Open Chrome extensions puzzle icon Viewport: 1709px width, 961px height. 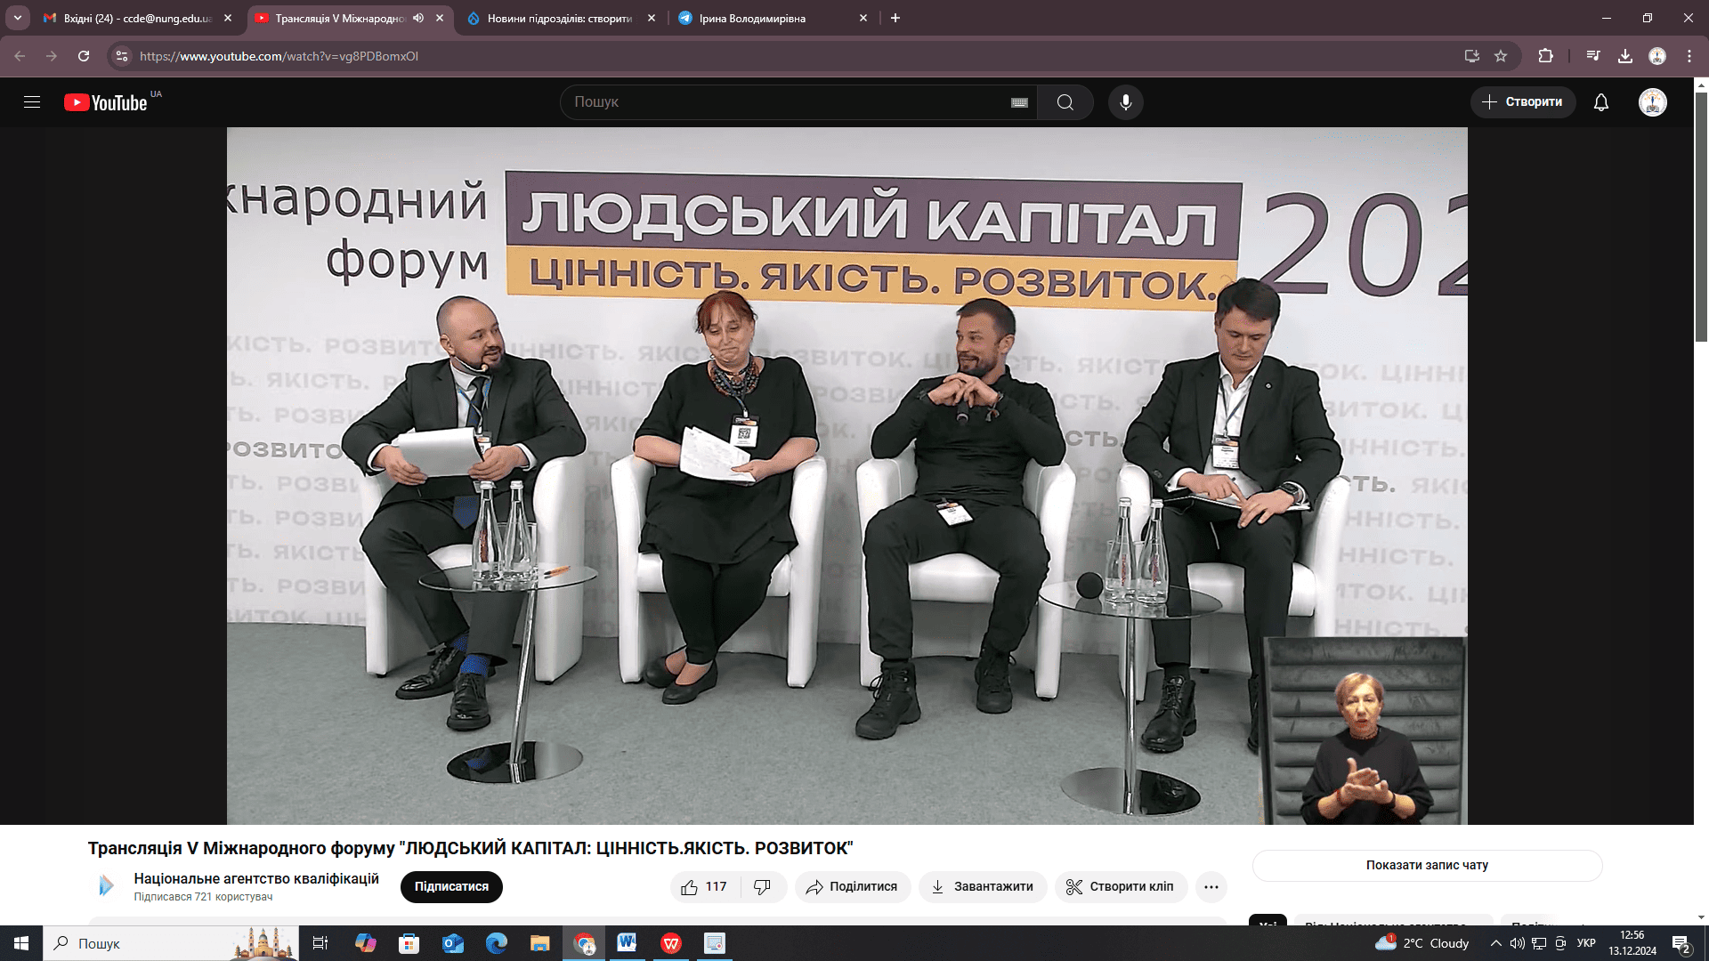pos(1545,56)
